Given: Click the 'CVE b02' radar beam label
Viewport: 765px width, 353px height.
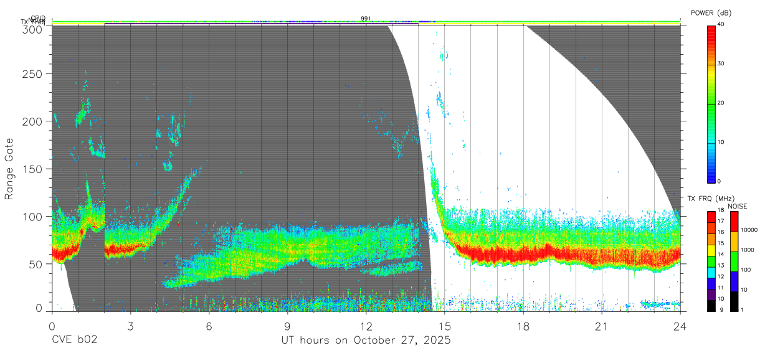Looking at the screenshot, I should [x=74, y=341].
